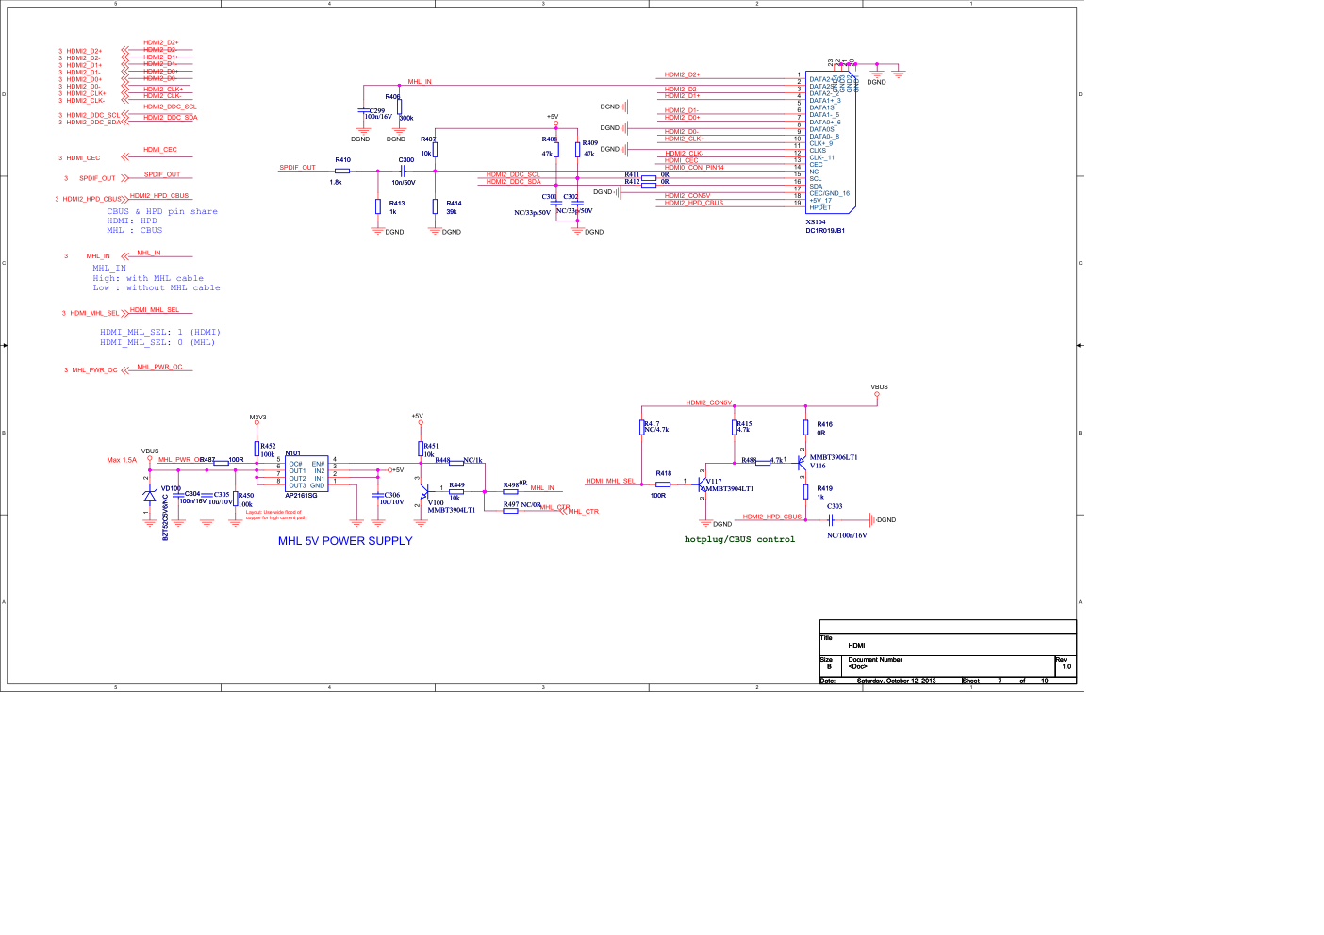
Task: Select the note line "MHL : CBUS"
Action: tap(134, 231)
